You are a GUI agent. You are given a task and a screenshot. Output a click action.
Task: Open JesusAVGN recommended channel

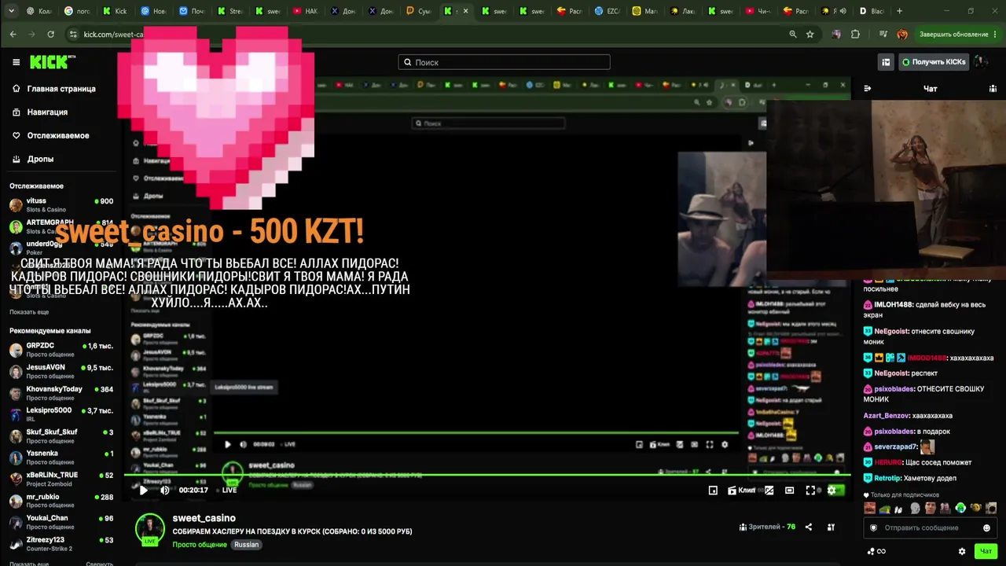click(61, 371)
